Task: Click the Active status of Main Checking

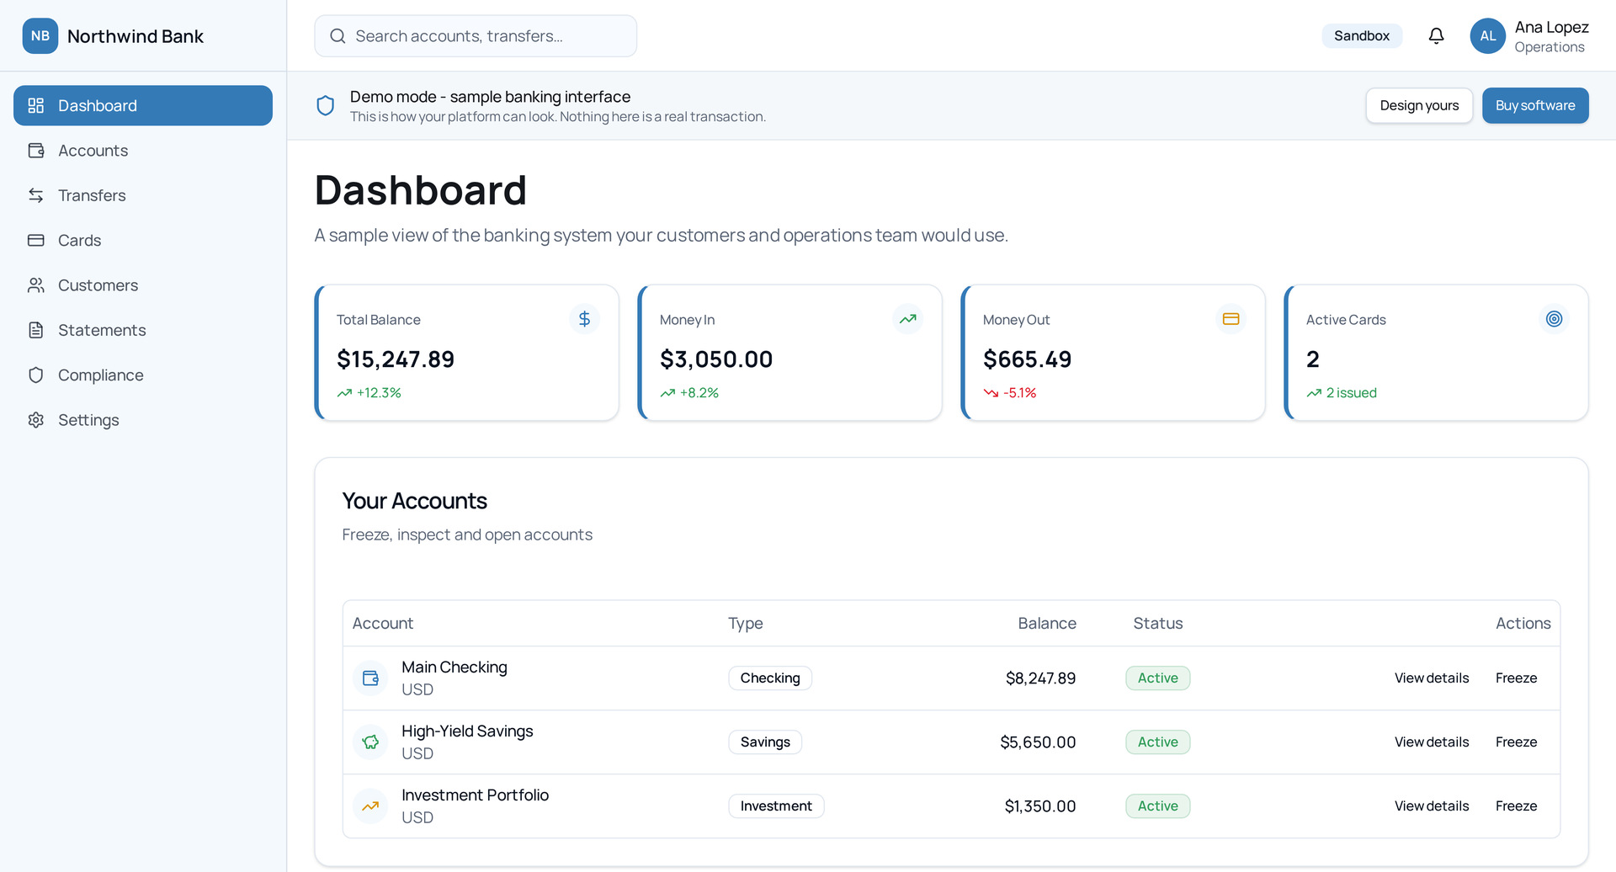Action: [1157, 678]
